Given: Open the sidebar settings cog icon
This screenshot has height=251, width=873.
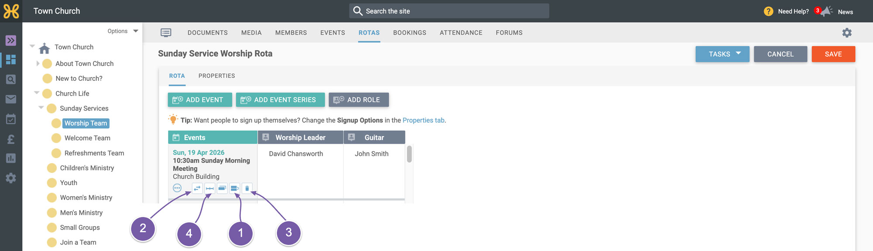Looking at the screenshot, I should point(11,178).
